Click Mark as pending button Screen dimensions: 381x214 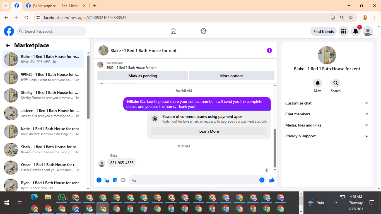(x=143, y=76)
